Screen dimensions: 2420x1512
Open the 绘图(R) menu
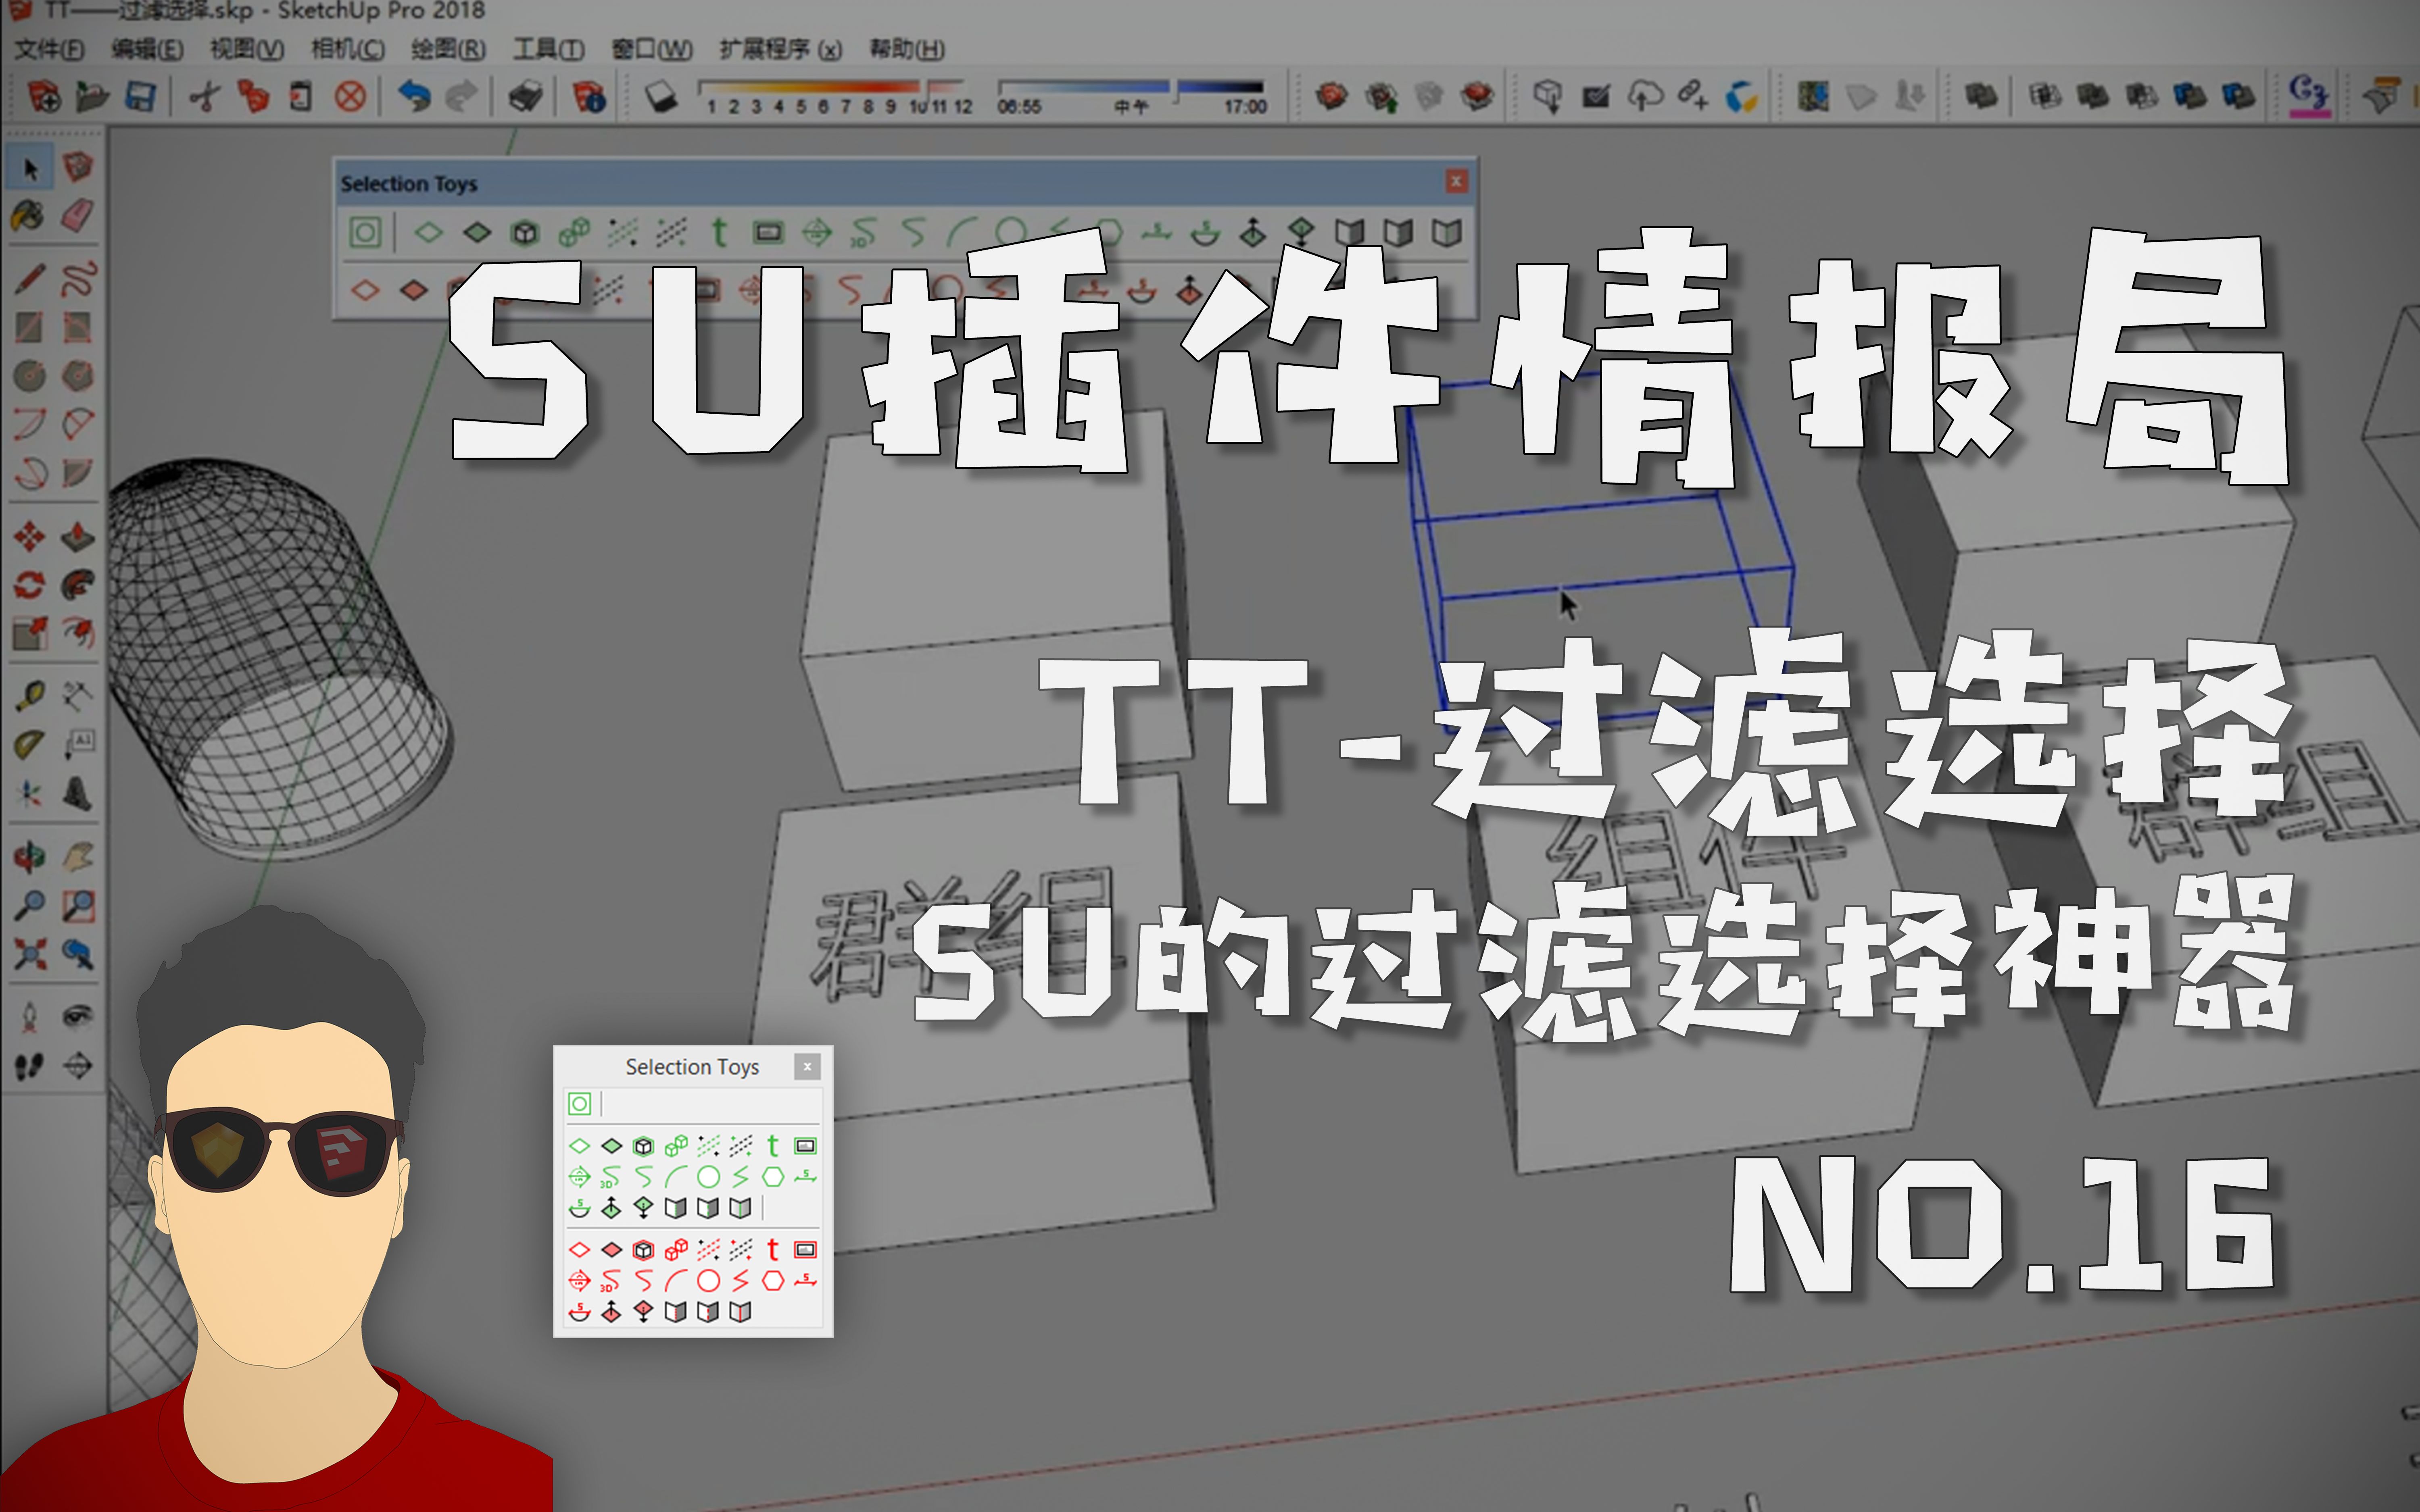click(448, 49)
